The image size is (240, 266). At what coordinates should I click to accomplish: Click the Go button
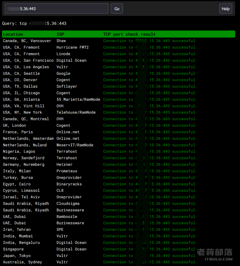tap(117, 9)
